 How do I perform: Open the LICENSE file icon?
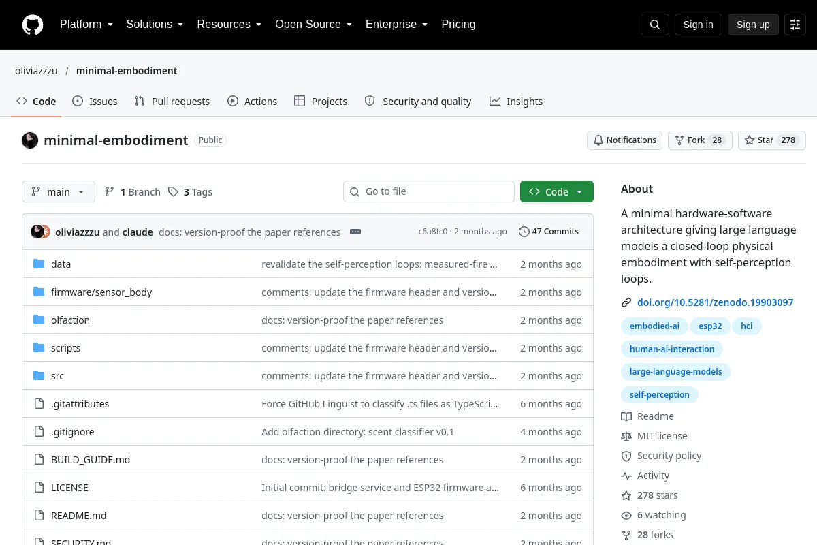[x=39, y=488]
